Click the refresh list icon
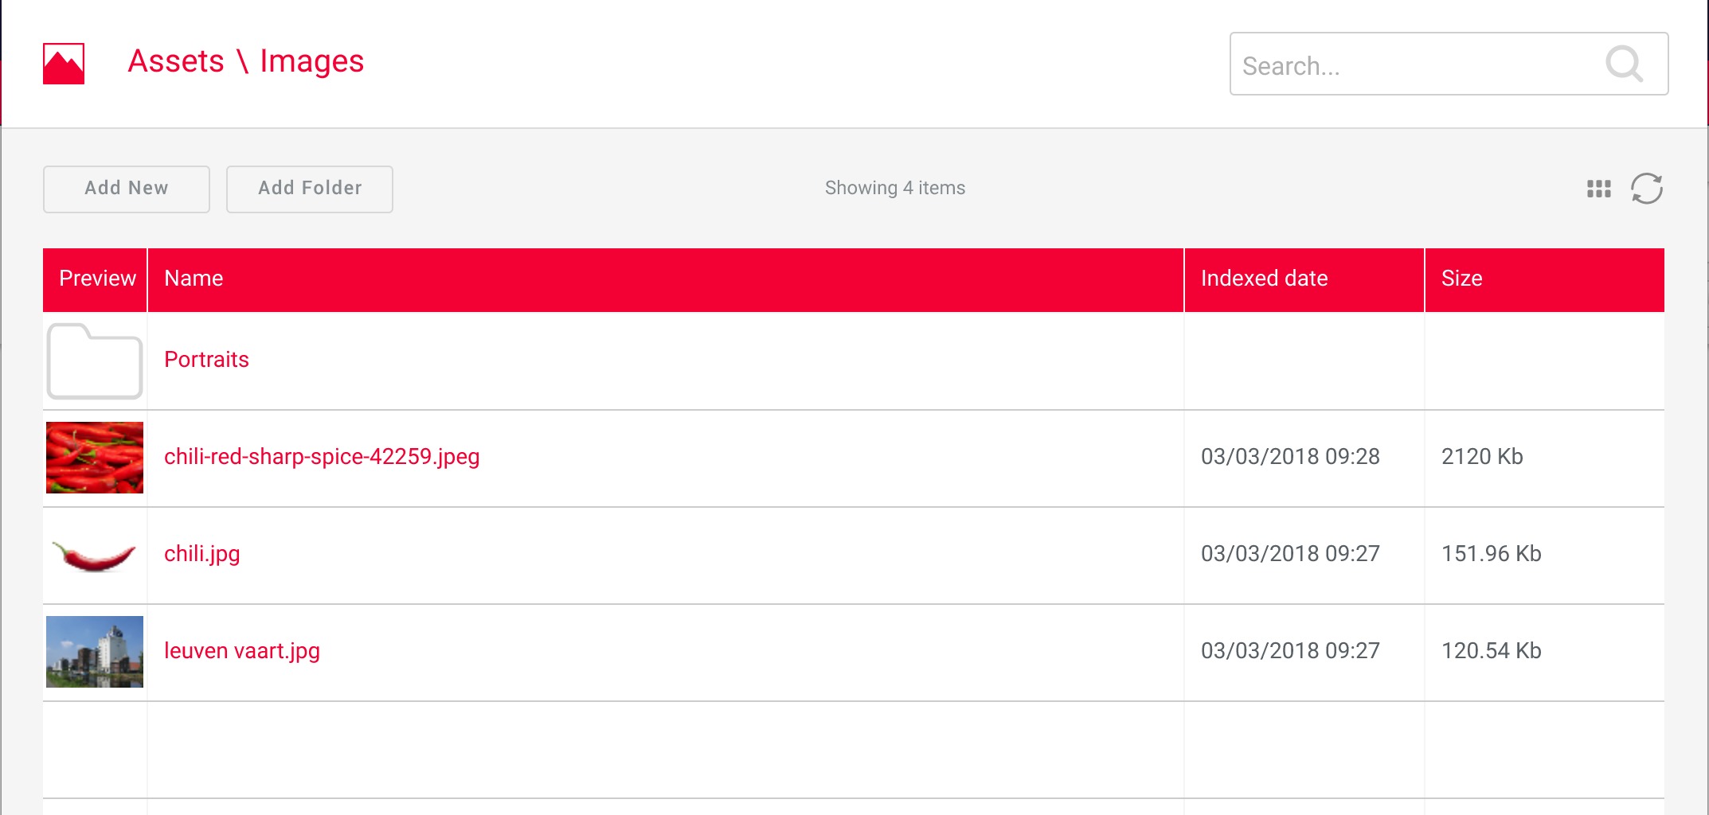 (1647, 189)
